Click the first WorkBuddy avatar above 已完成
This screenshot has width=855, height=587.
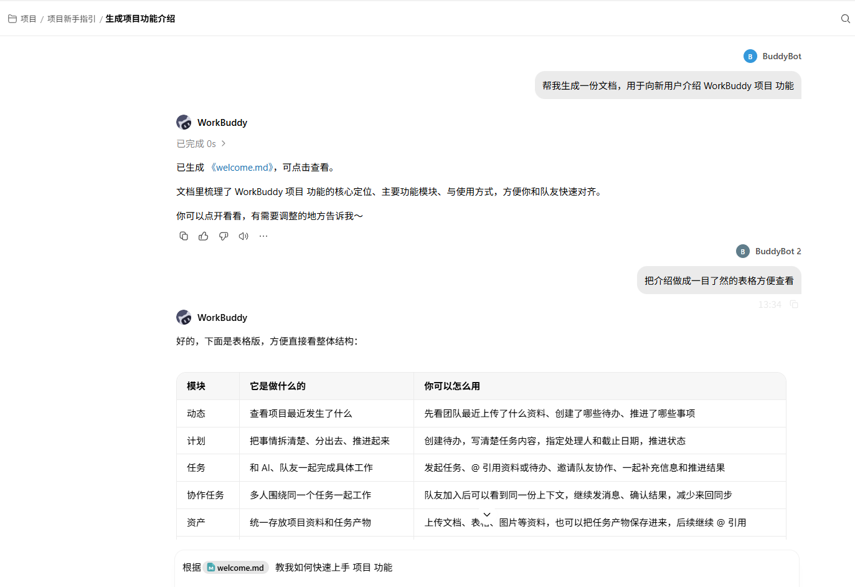[184, 122]
